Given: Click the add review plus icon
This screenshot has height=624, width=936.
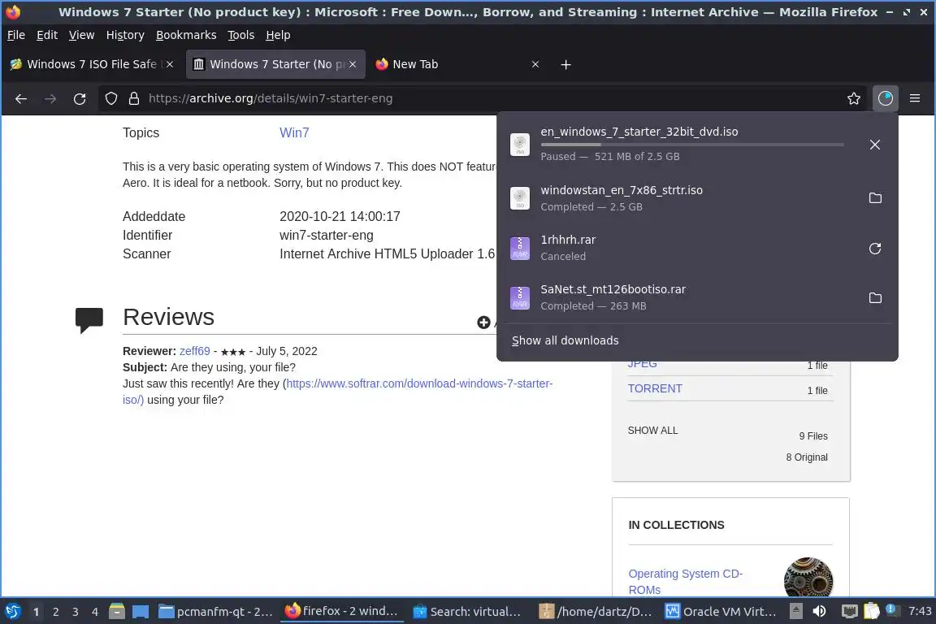Looking at the screenshot, I should point(483,323).
